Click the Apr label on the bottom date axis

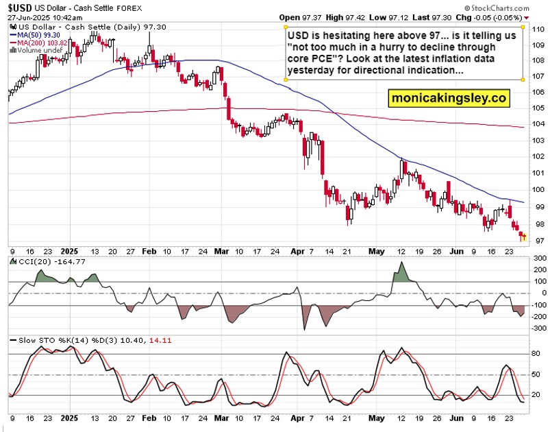(x=298, y=418)
